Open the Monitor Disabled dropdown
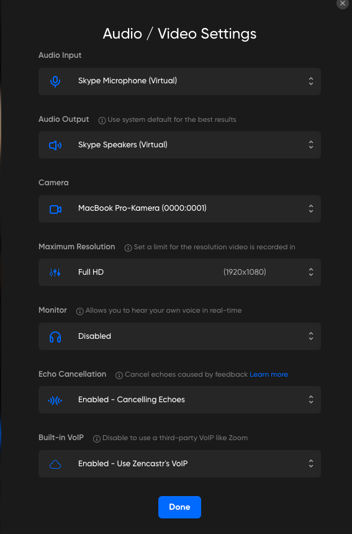 [179, 336]
